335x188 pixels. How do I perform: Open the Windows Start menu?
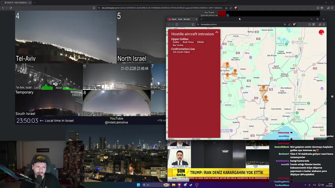click(138, 185)
